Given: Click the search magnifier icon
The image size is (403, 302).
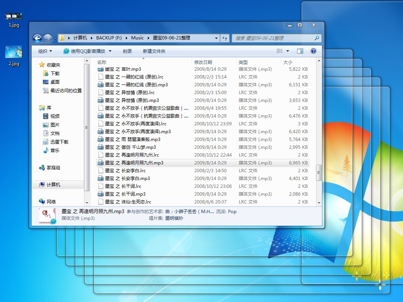Looking at the screenshot, I should [317, 38].
